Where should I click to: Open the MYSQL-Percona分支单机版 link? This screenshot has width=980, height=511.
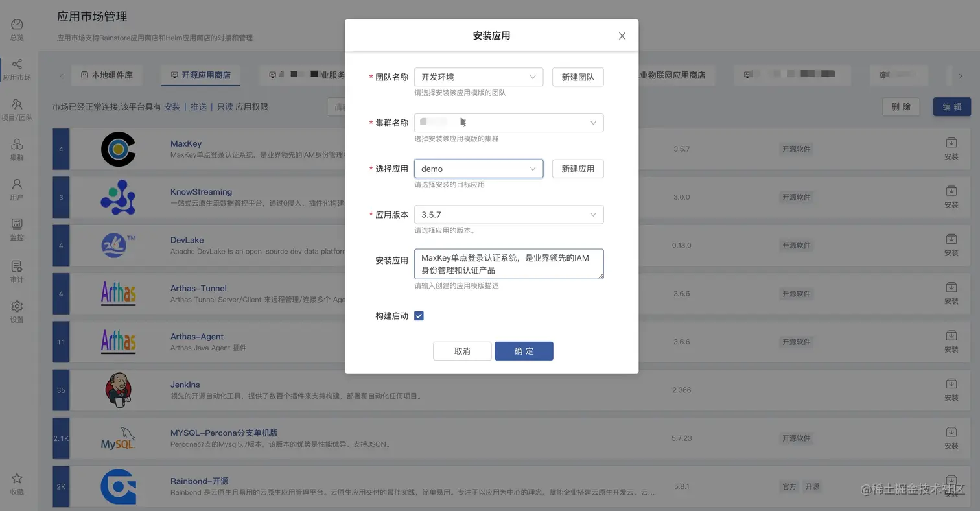224,433
